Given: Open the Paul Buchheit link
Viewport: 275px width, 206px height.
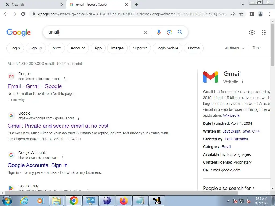Looking at the screenshot, I should tap(236, 139).
